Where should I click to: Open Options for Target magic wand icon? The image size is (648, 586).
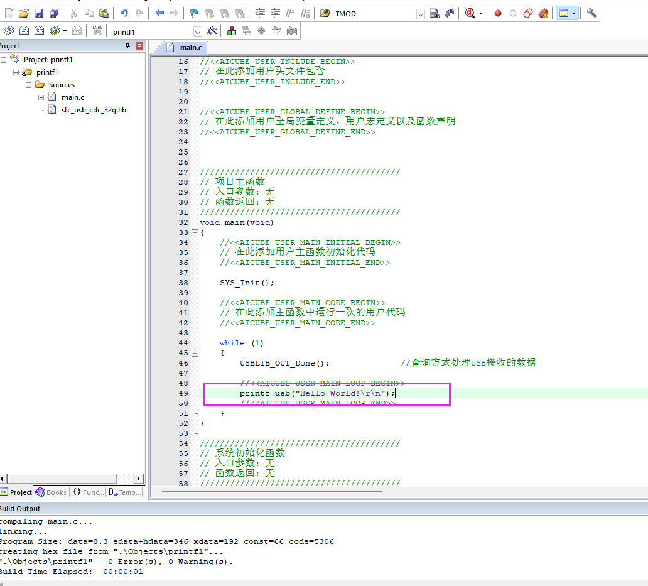(212, 31)
